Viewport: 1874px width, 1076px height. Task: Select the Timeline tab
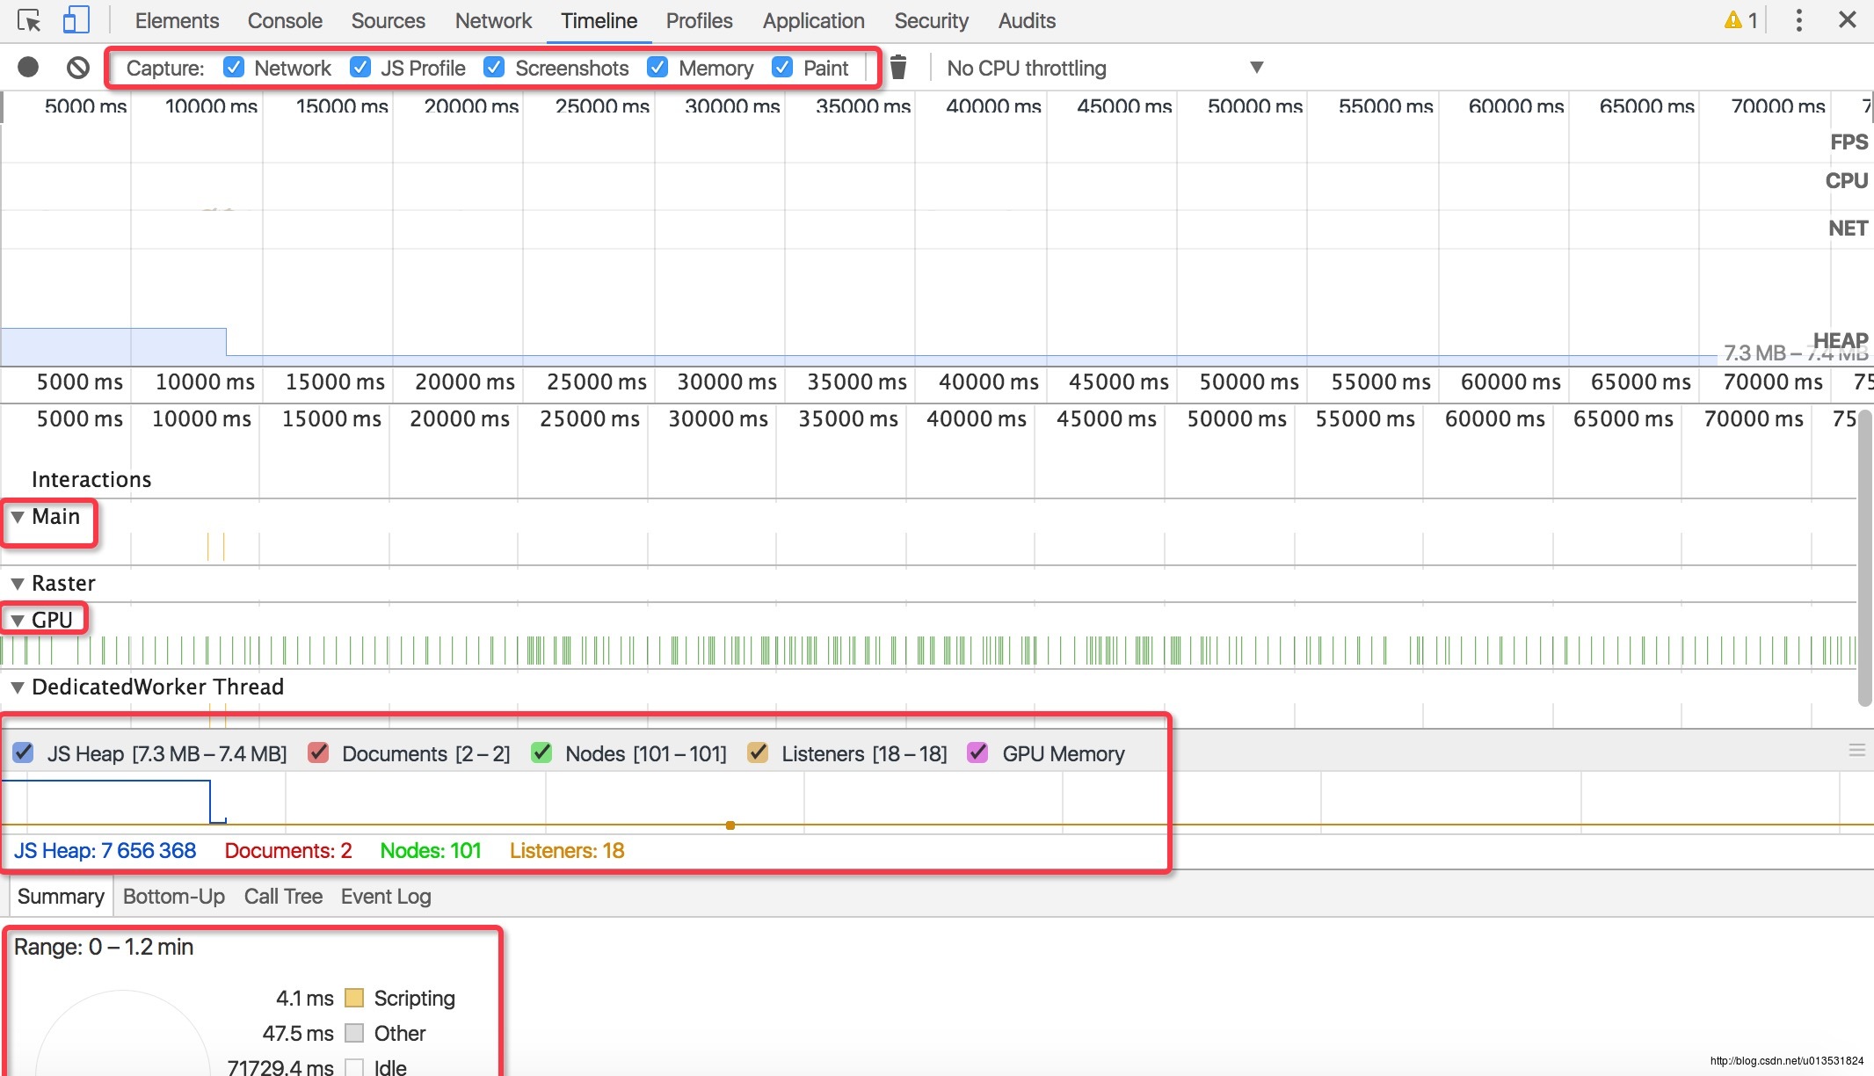click(x=599, y=20)
